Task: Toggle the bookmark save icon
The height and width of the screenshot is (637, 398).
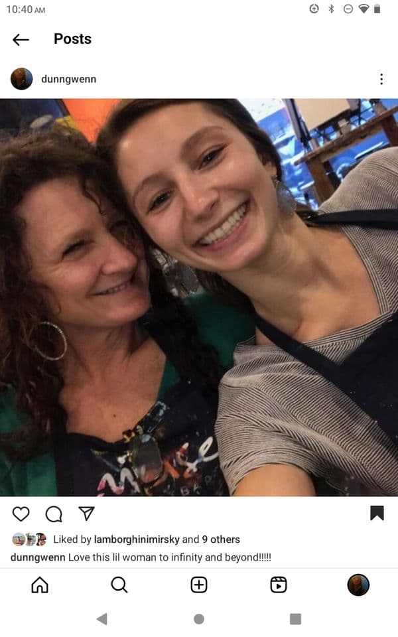Action: click(377, 513)
